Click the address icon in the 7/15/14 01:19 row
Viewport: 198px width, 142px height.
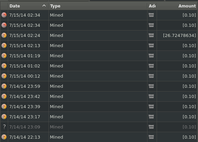pyautogui.click(x=151, y=56)
